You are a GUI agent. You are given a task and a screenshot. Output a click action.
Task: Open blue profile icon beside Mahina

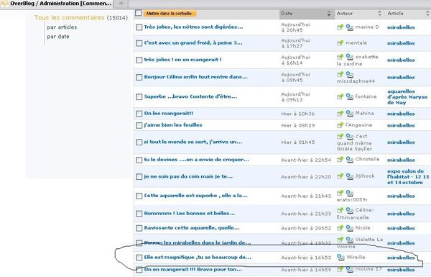pyautogui.click(x=349, y=113)
